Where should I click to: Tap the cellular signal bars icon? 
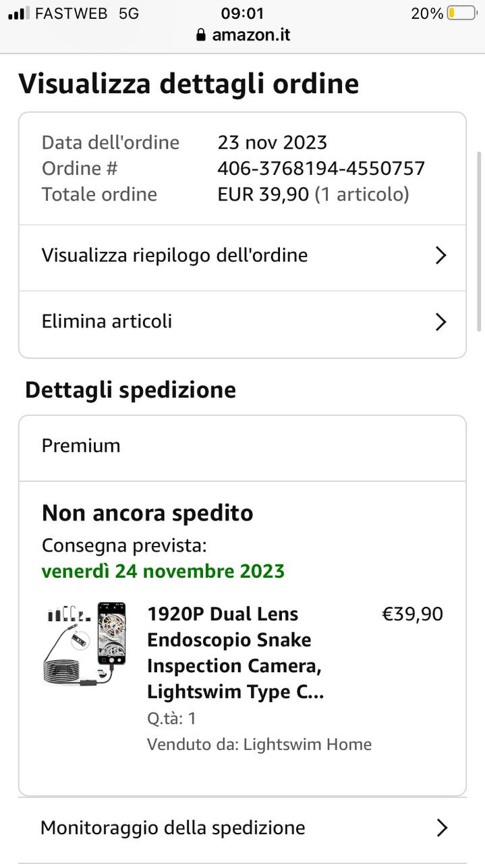[19, 13]
